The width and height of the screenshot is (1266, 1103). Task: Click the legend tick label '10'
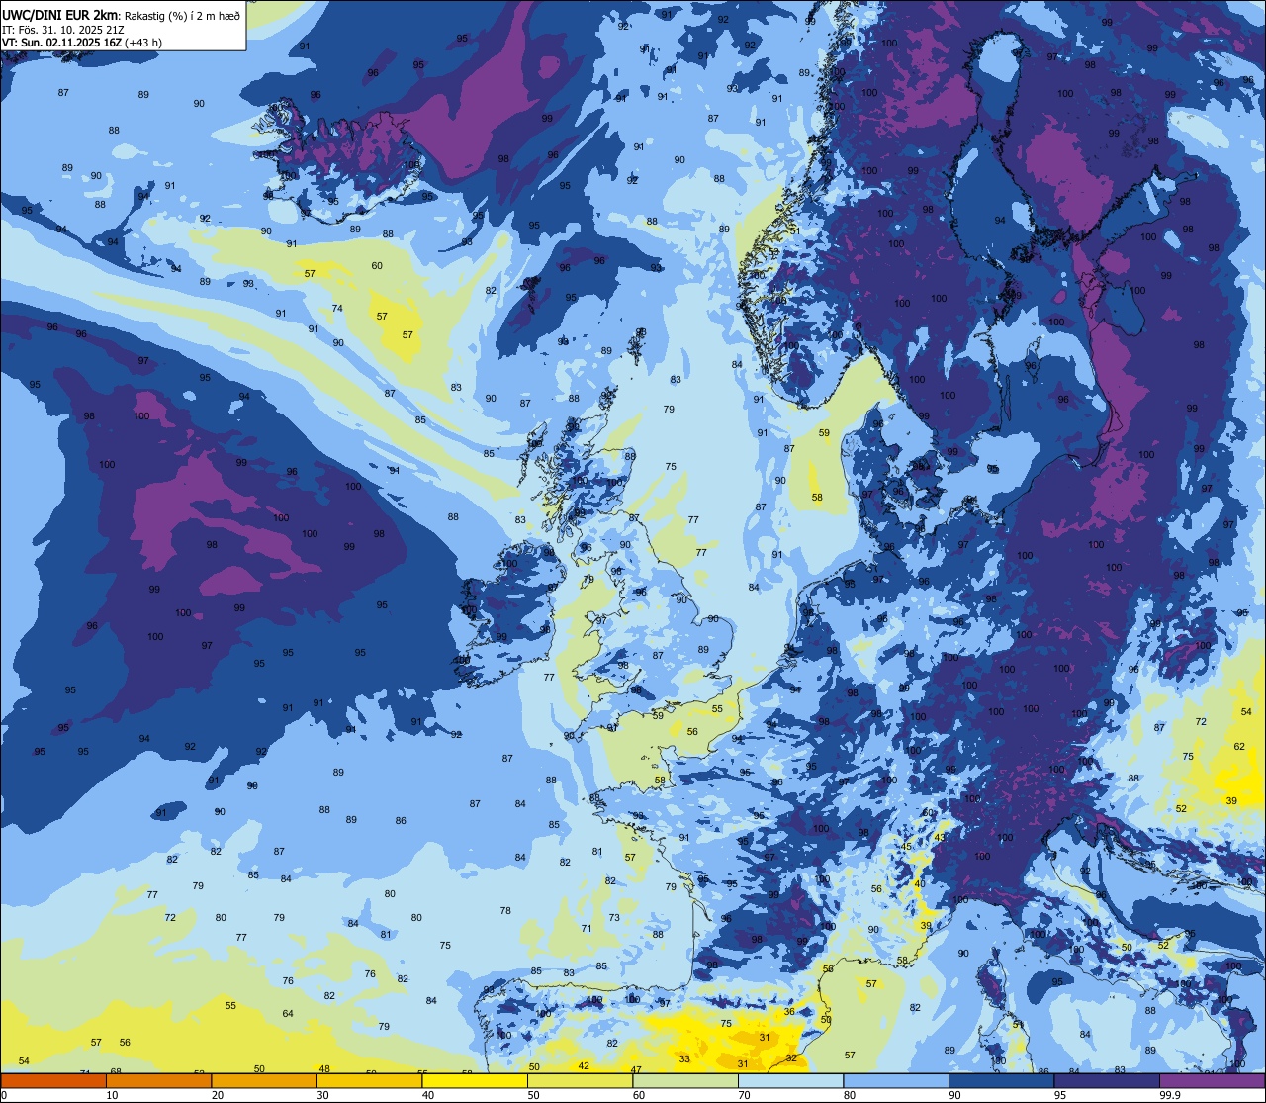113,1095
